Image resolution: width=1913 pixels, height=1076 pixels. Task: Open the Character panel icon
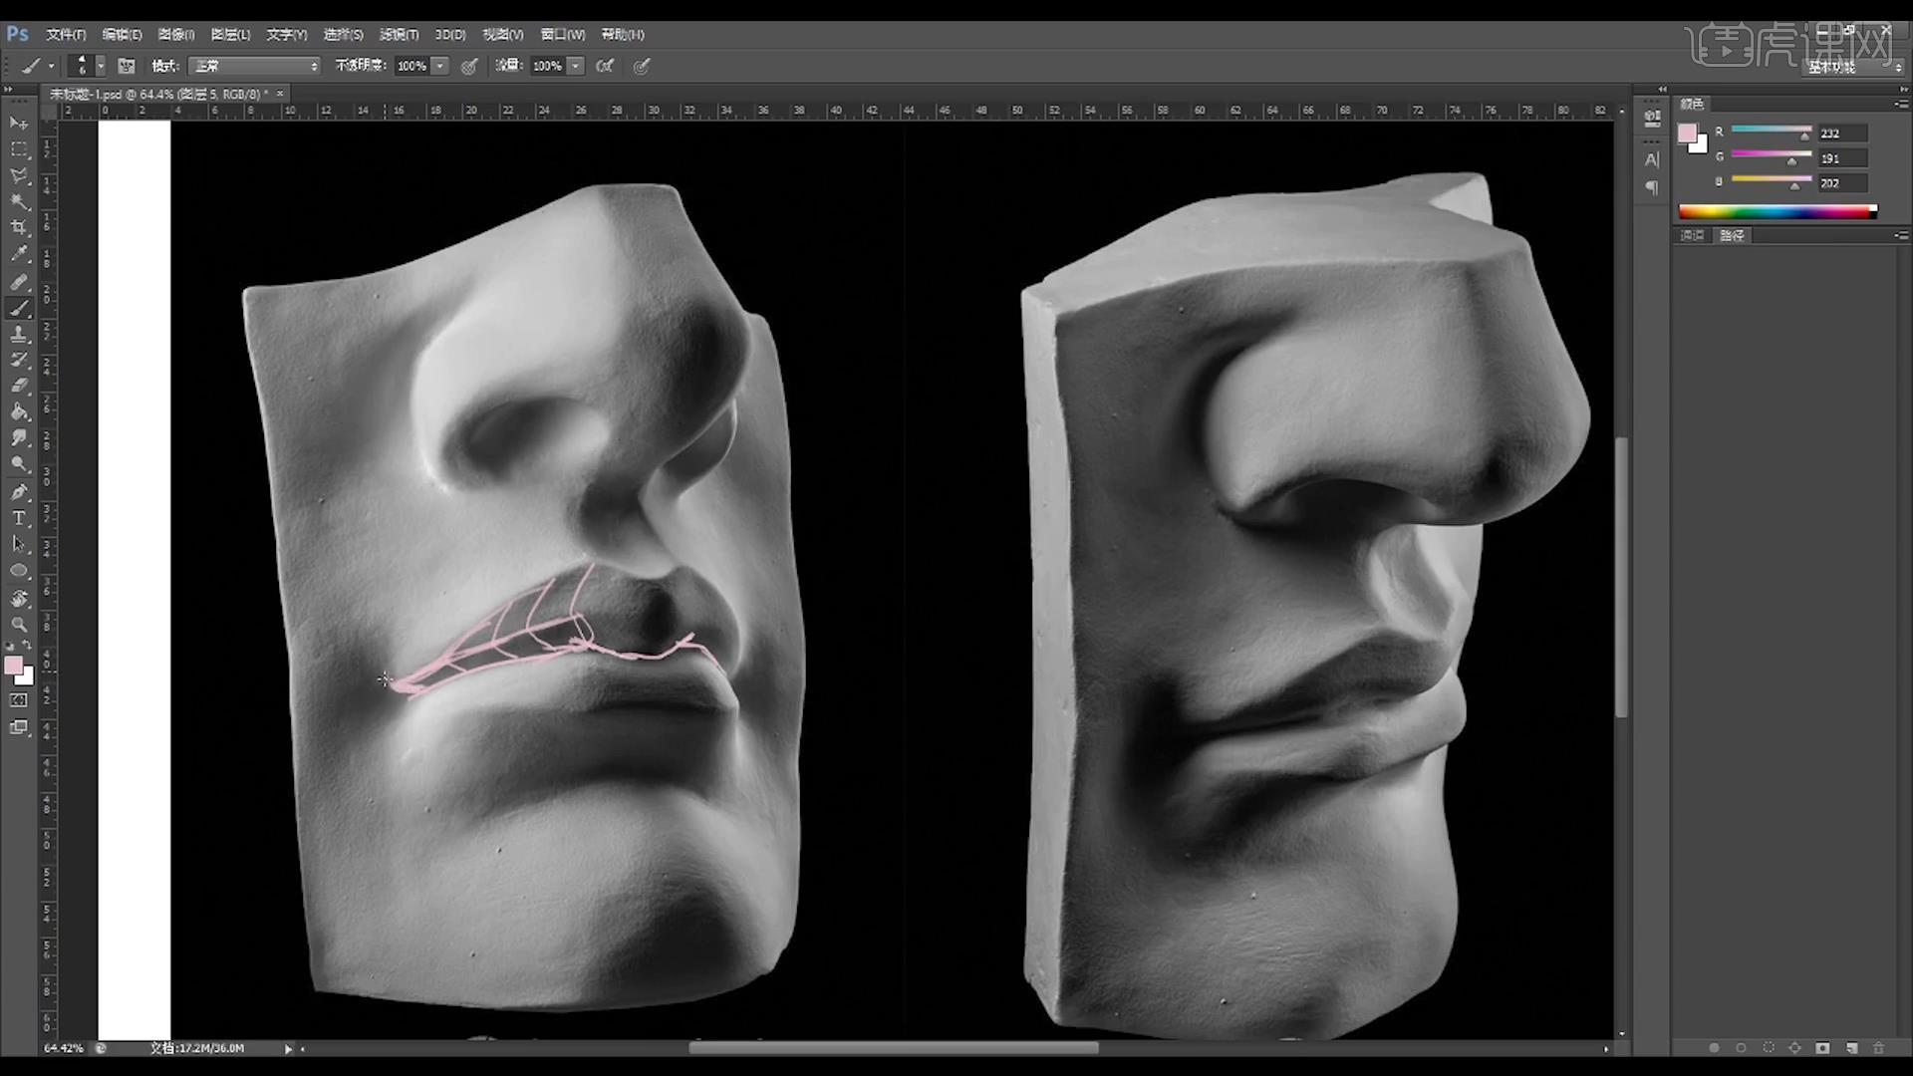point(1652,159)
